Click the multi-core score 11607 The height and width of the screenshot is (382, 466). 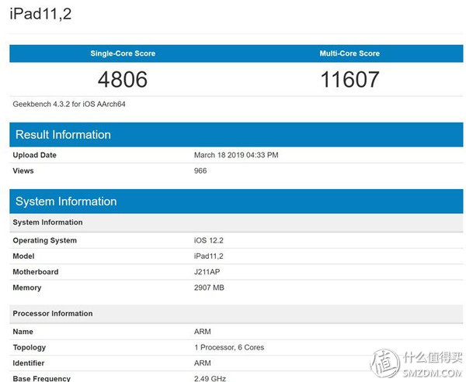(x=349, y=79)
